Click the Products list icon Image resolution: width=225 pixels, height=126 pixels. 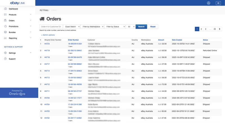5,15
